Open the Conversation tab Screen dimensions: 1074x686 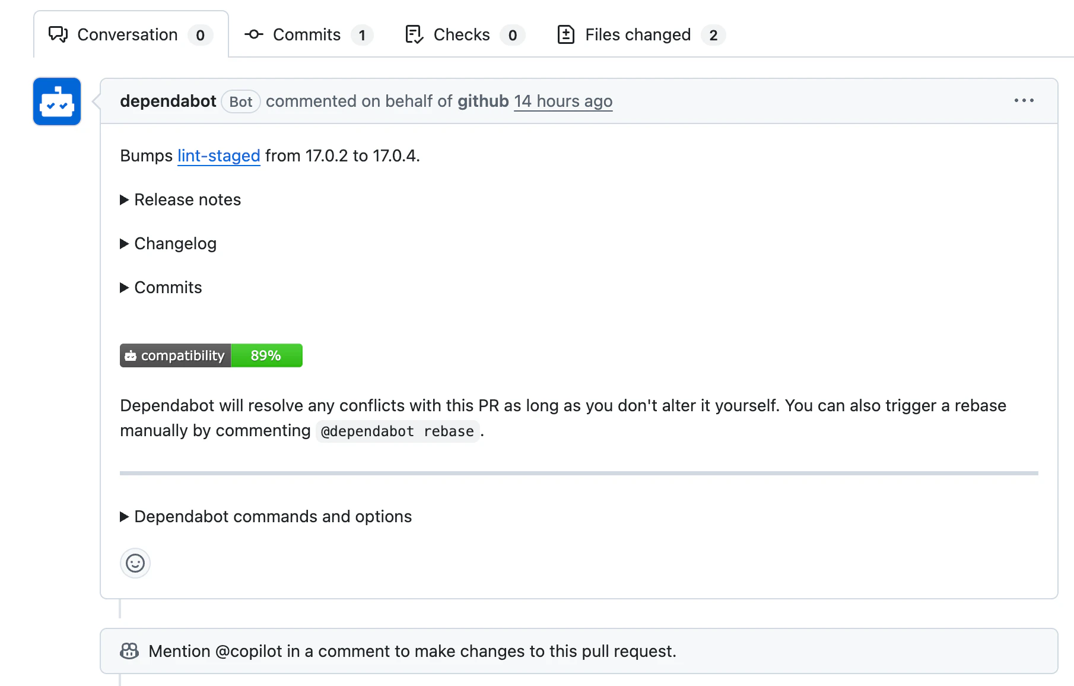(131, 34)
